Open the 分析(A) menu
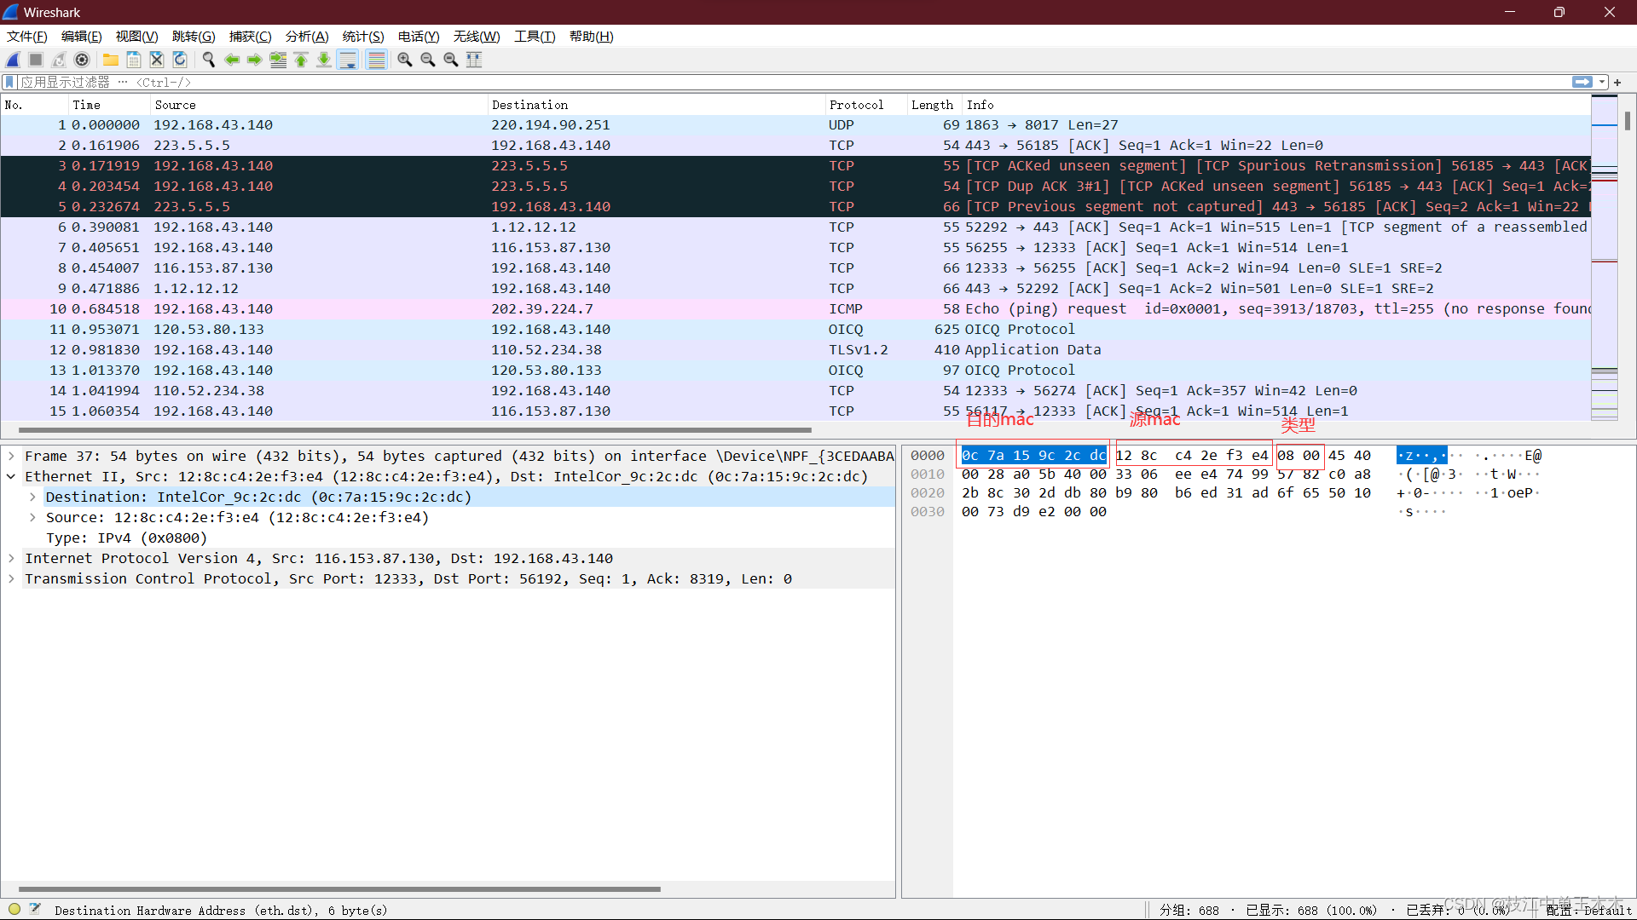The height and width of the screenshot is (920, 1637). point(306,37)
